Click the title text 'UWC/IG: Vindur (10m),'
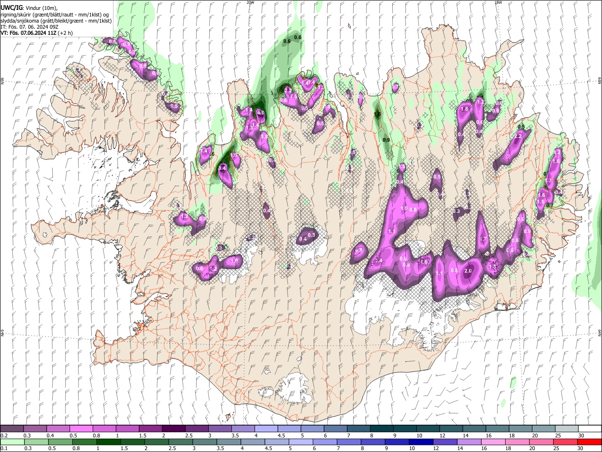Screen dimensions: 602x452 (x=28, y=8)
